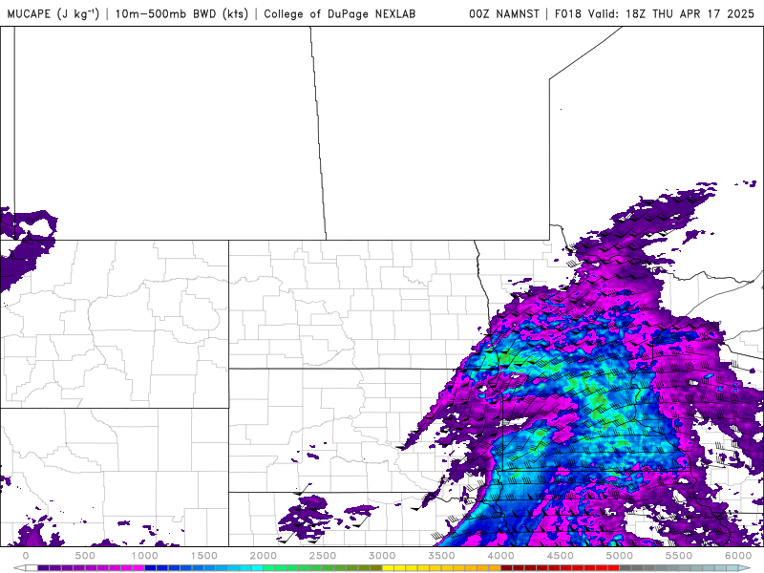Click the MUCAPE (J kg⁻¹) title text
Image resolution: width=764 pixels, height=573 pixels.
point(53,13)
